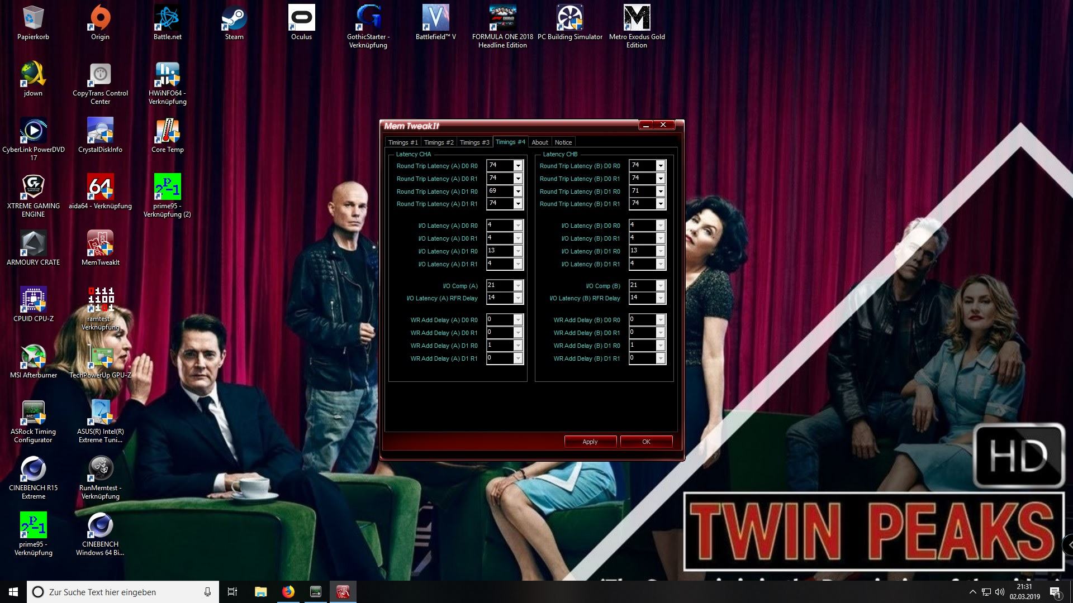Open the Windows Start menu

coord(13,592)
